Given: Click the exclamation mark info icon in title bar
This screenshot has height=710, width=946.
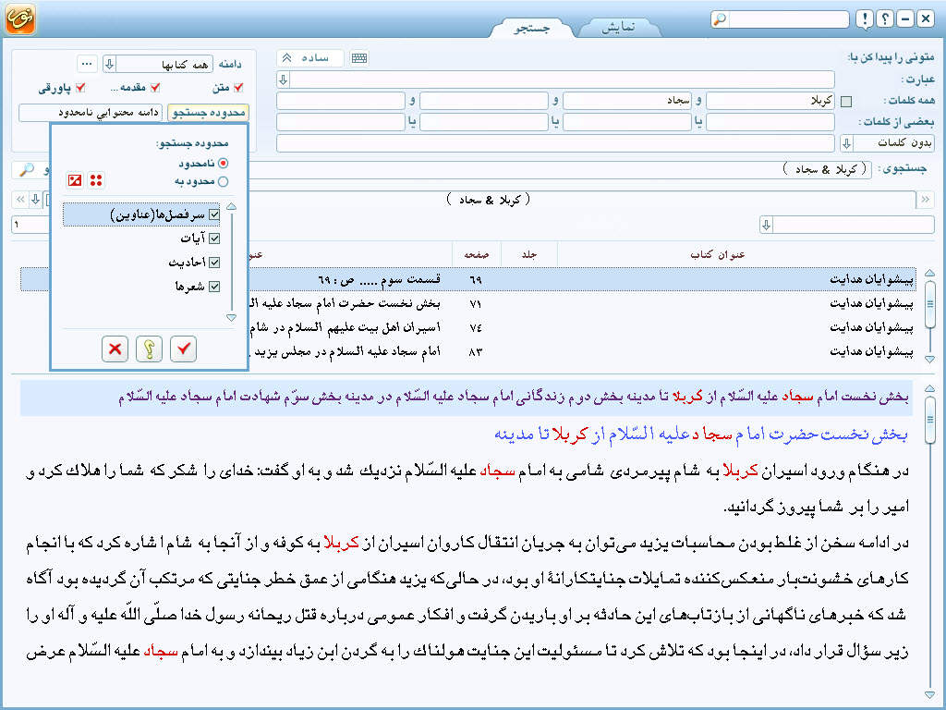Looking at the screenshot, I should (864, 19).
